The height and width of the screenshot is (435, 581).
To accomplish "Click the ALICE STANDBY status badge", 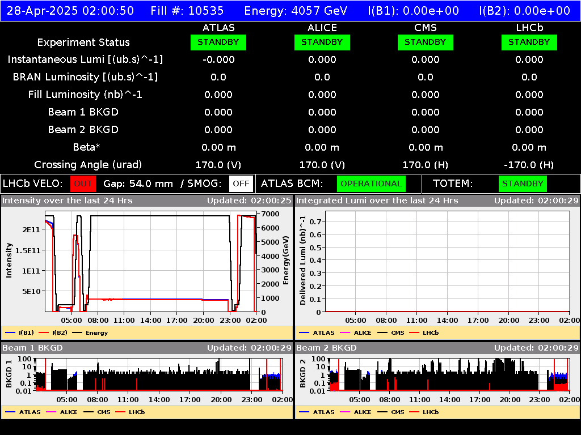I will tap(322, 42).
